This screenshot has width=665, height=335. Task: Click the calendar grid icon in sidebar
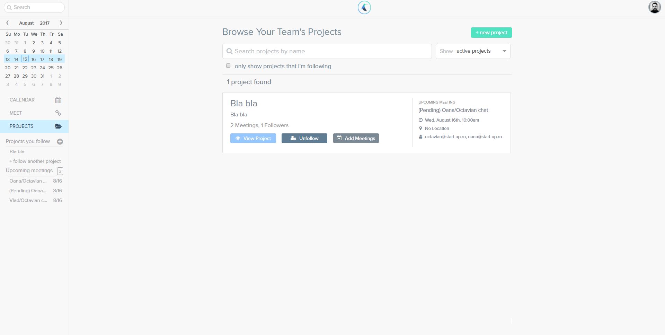click(58, 100)
